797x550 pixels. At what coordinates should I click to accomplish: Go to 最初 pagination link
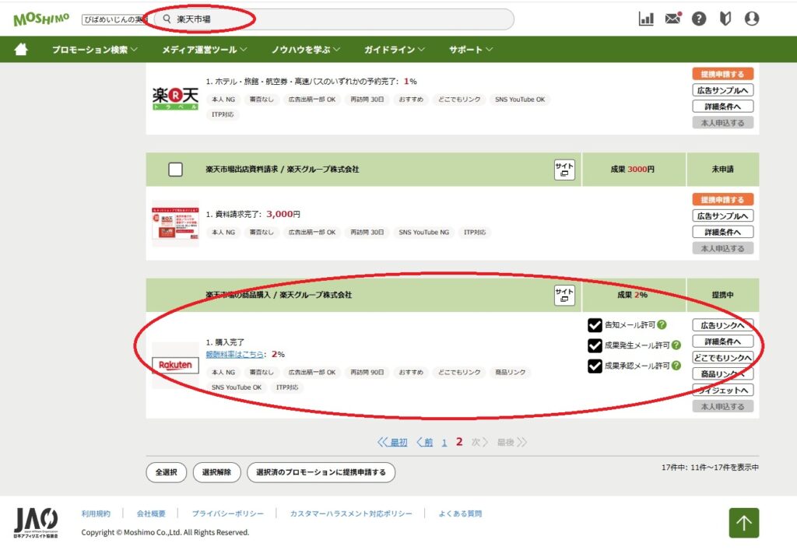392,443
